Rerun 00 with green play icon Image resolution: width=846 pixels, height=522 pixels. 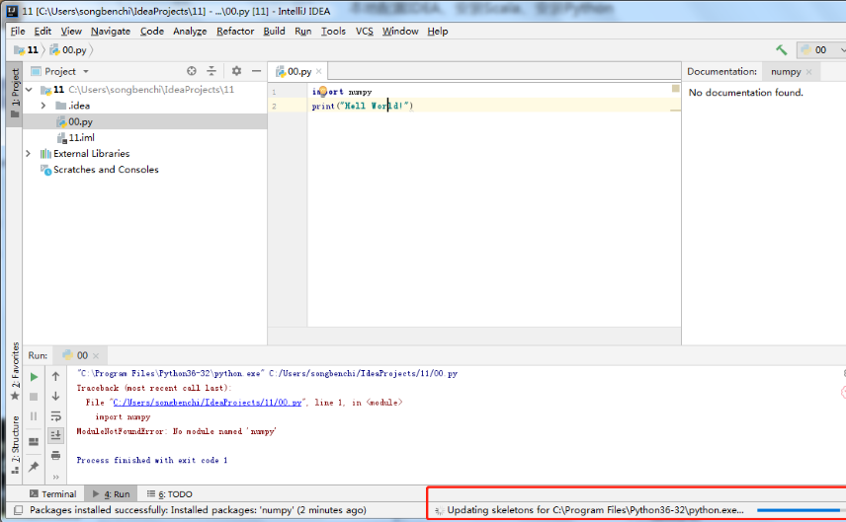(x=34, y=377)
